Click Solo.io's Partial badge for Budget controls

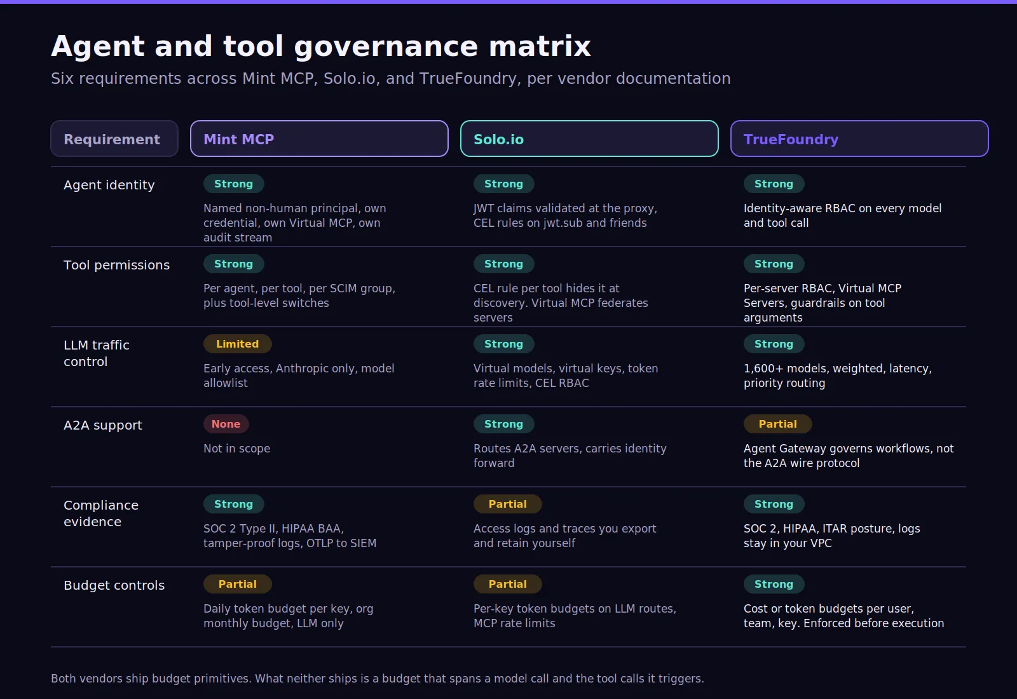508,584
